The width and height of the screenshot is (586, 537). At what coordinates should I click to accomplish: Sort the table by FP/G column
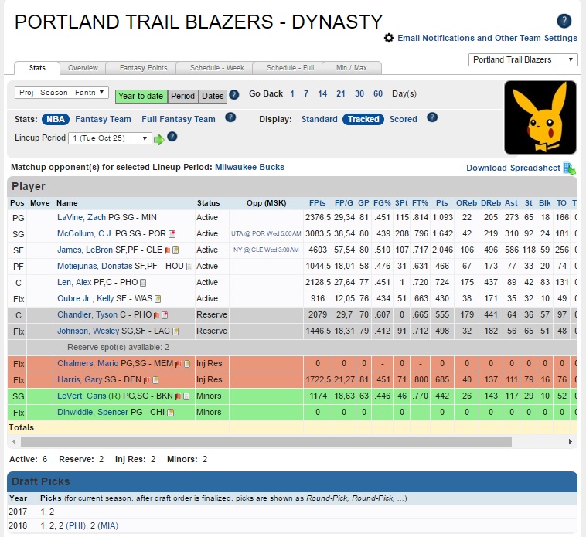tap(344, 202)
